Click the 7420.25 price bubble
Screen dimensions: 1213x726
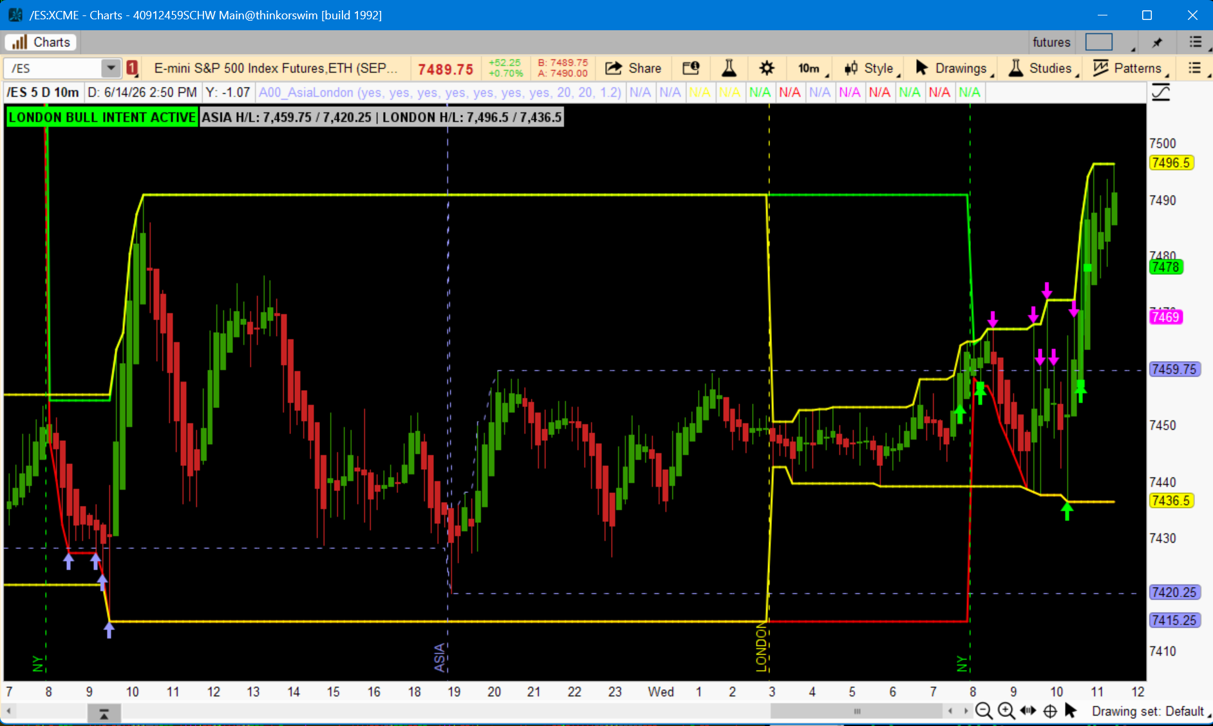pyautogui.click(x=1174, y=592)
